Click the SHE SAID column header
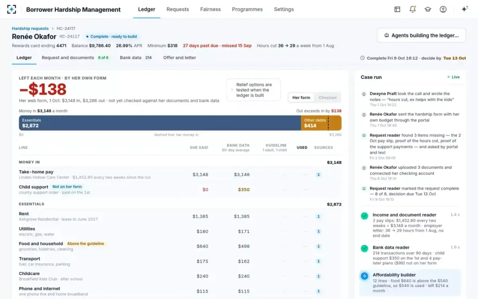 click(199, 148)
